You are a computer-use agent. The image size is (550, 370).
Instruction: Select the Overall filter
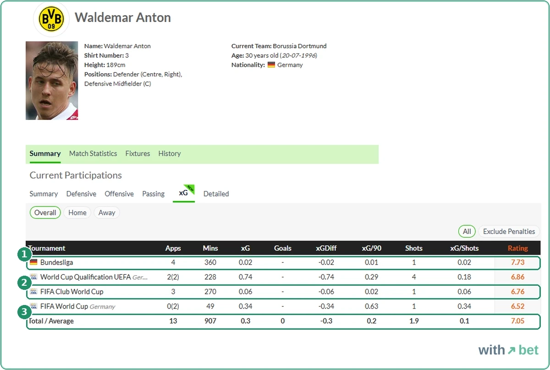45,212
